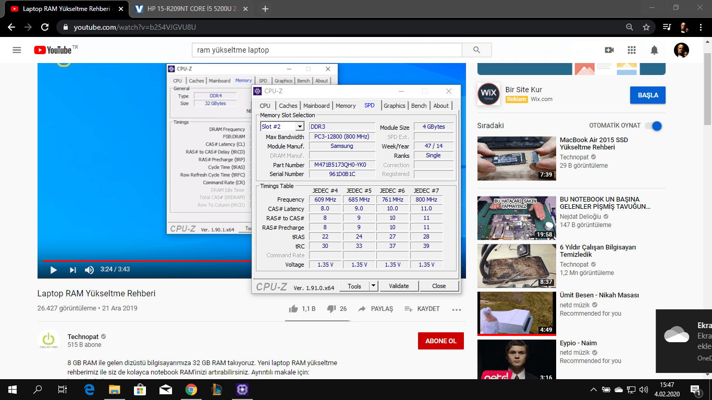Open Chrome's zoom indicator in the address bar
The image size is (712, 400).
(630, 27)
